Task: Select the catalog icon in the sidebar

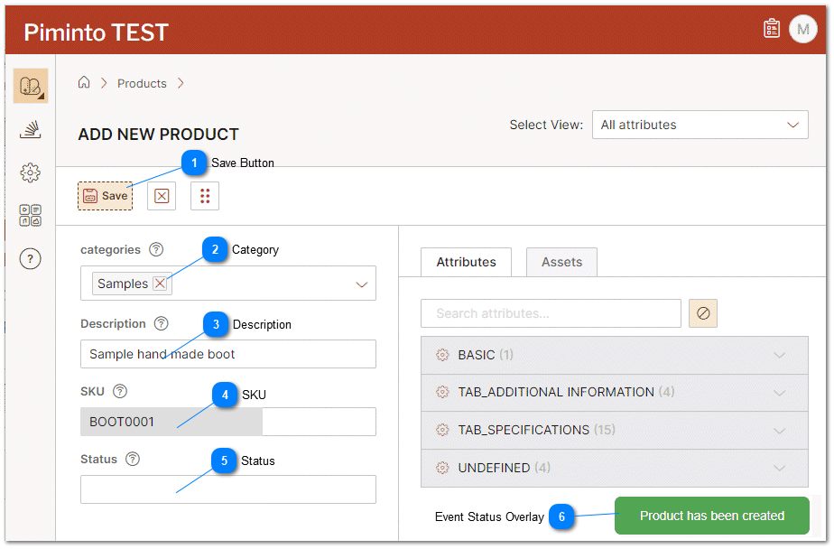Action: pos(30,86)
